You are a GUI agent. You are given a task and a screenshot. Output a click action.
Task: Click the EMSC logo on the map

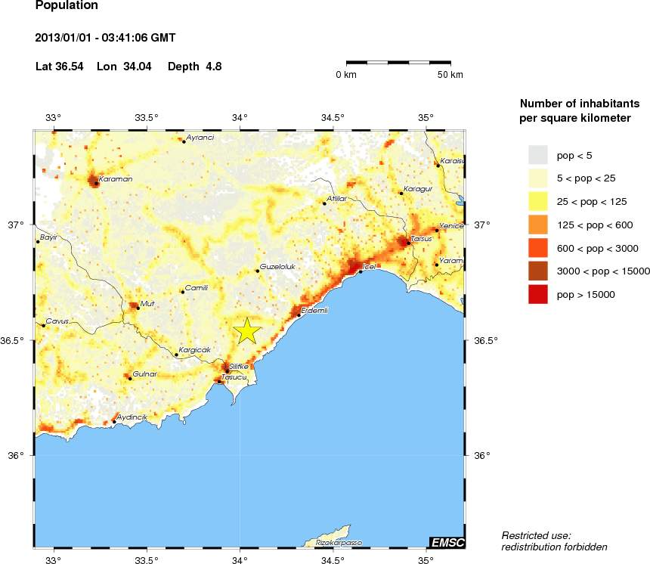pyautogui.click(x=447, y=542)
